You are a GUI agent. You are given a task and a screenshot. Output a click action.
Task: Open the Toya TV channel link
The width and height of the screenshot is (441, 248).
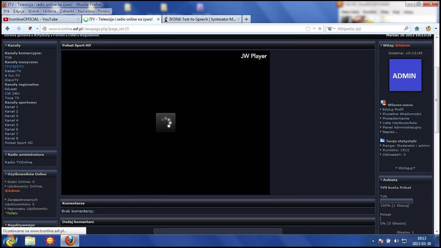[x=12, y=98]
